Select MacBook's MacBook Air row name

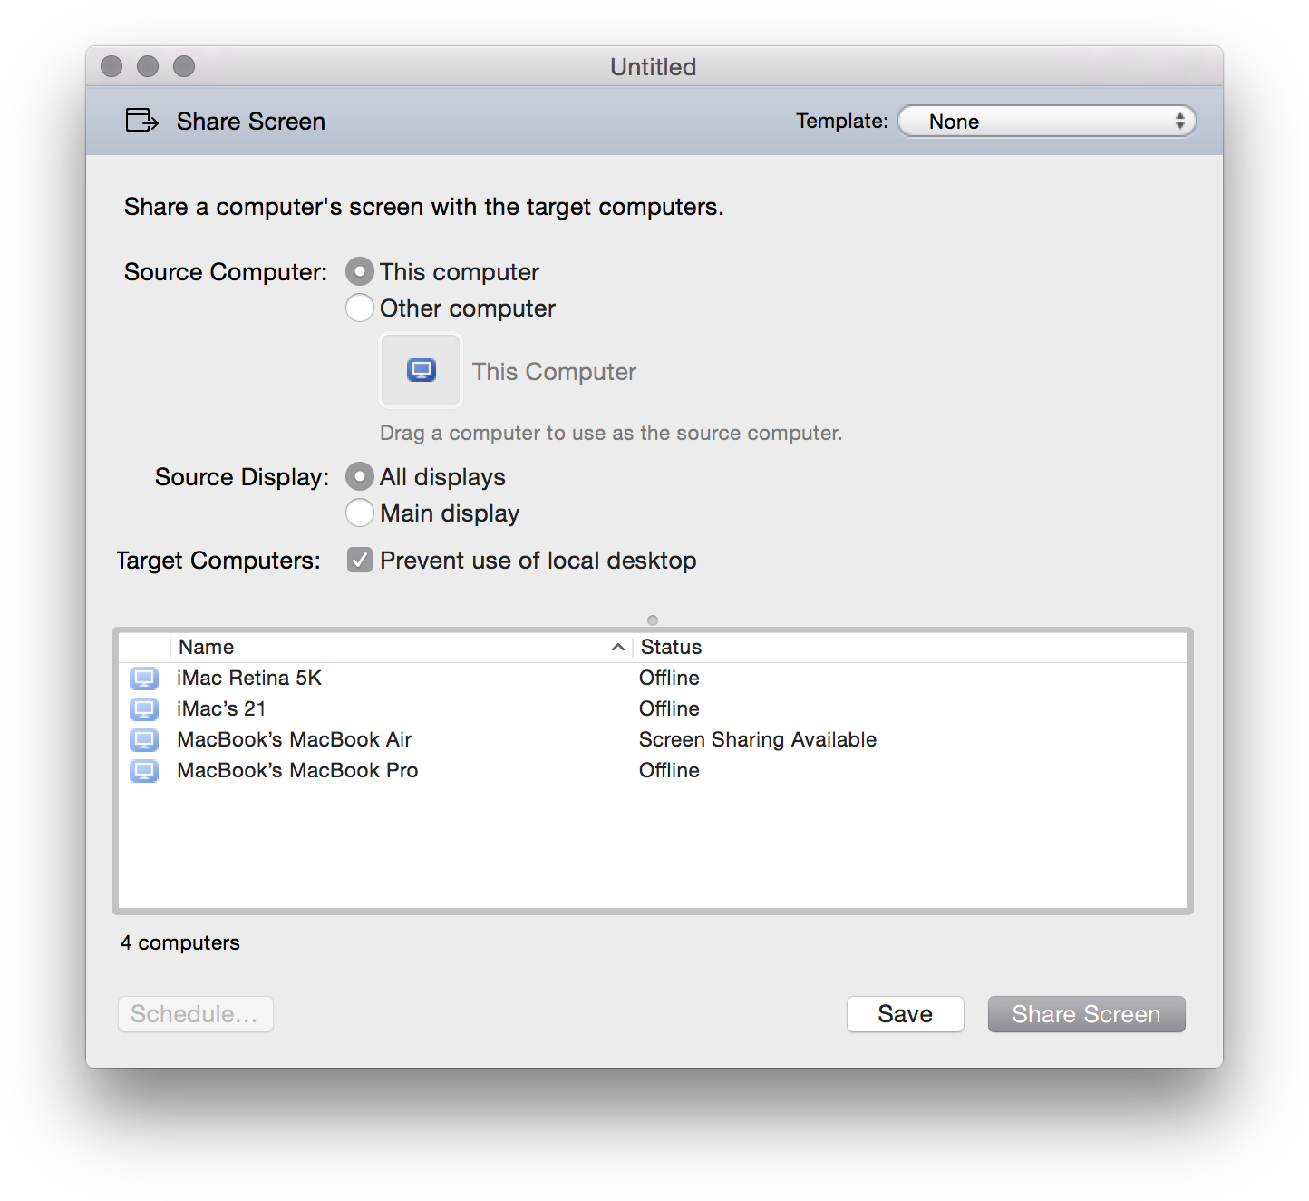tap(295, 739)
